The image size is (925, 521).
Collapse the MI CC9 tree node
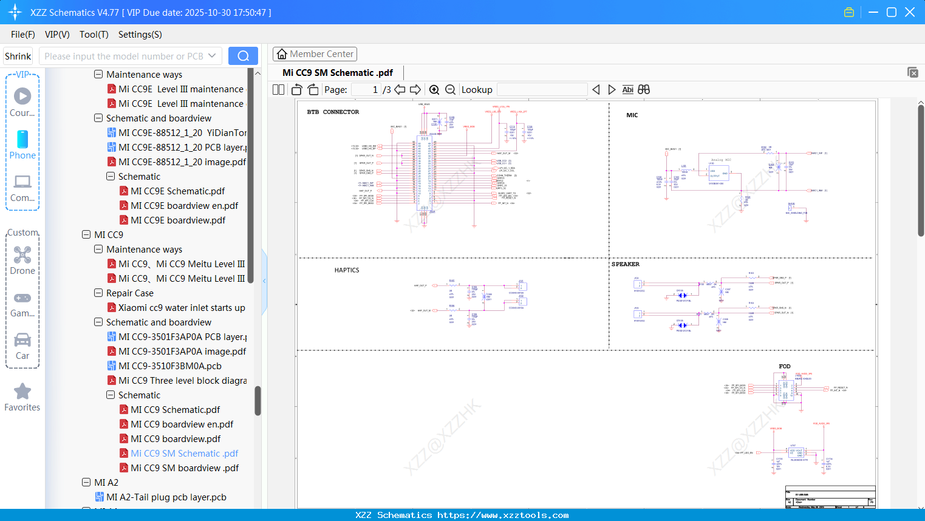click(x=86, y=234)
